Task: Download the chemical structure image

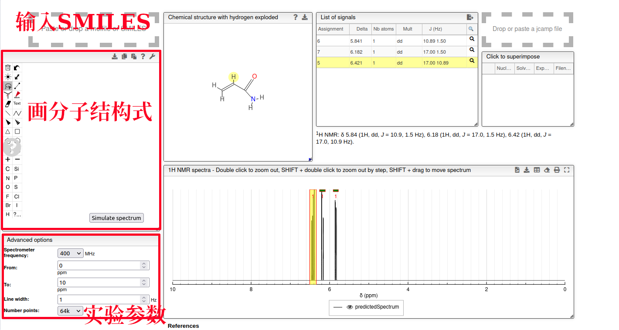Action: click(x=305, y=17)
